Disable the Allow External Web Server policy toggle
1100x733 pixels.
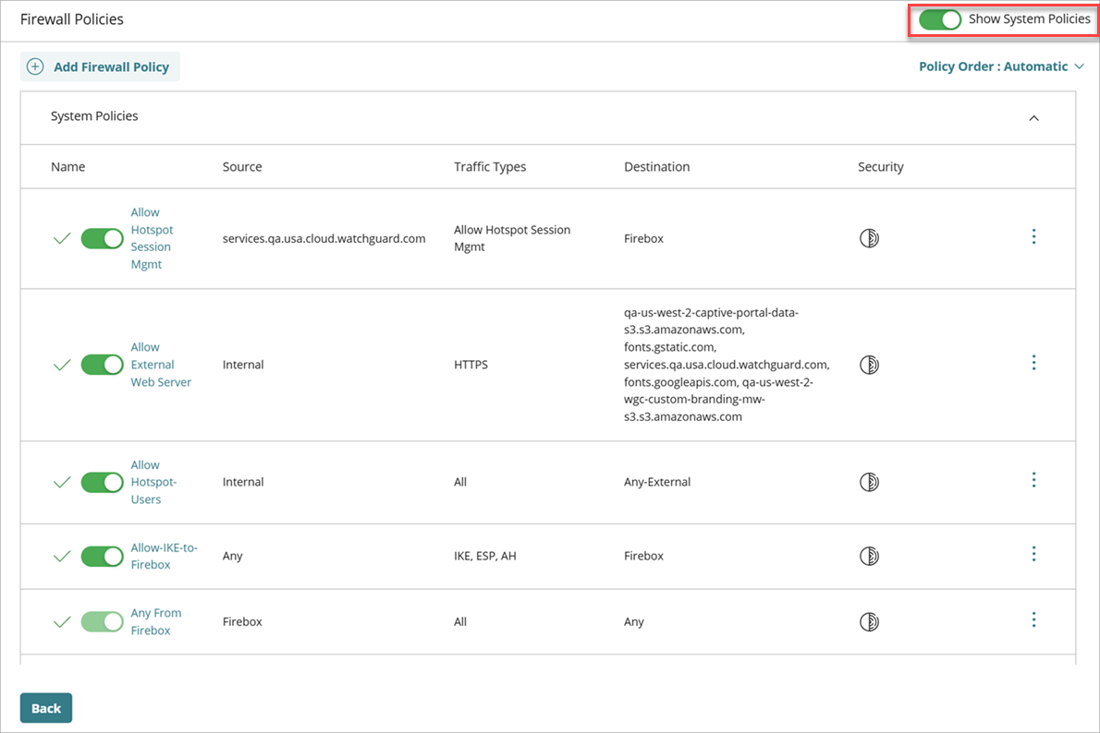click(x=102, y=364)
